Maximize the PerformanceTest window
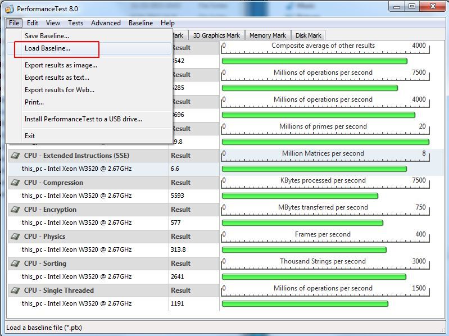Screen dimensions: 449x336 coord(412,7)
